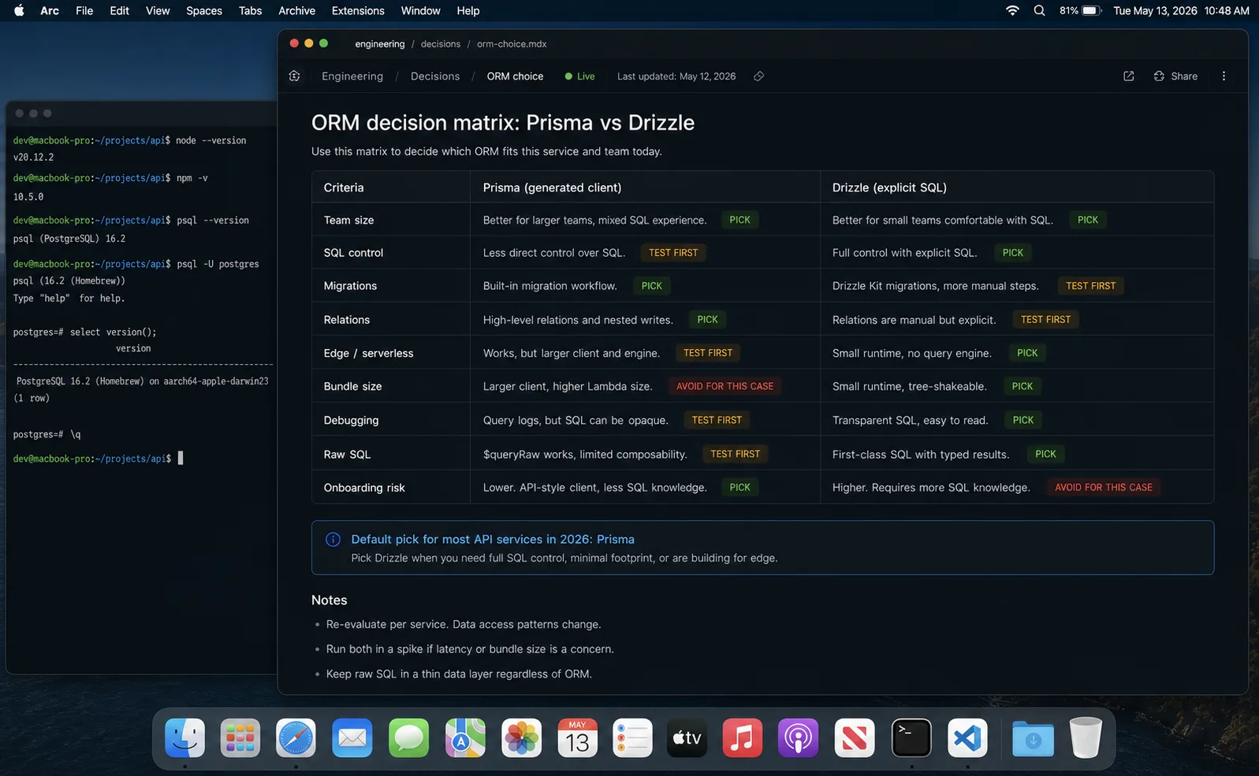Open the Apple menu
The height and width of the screenshot is (776, 1259).
coord(19,11)
